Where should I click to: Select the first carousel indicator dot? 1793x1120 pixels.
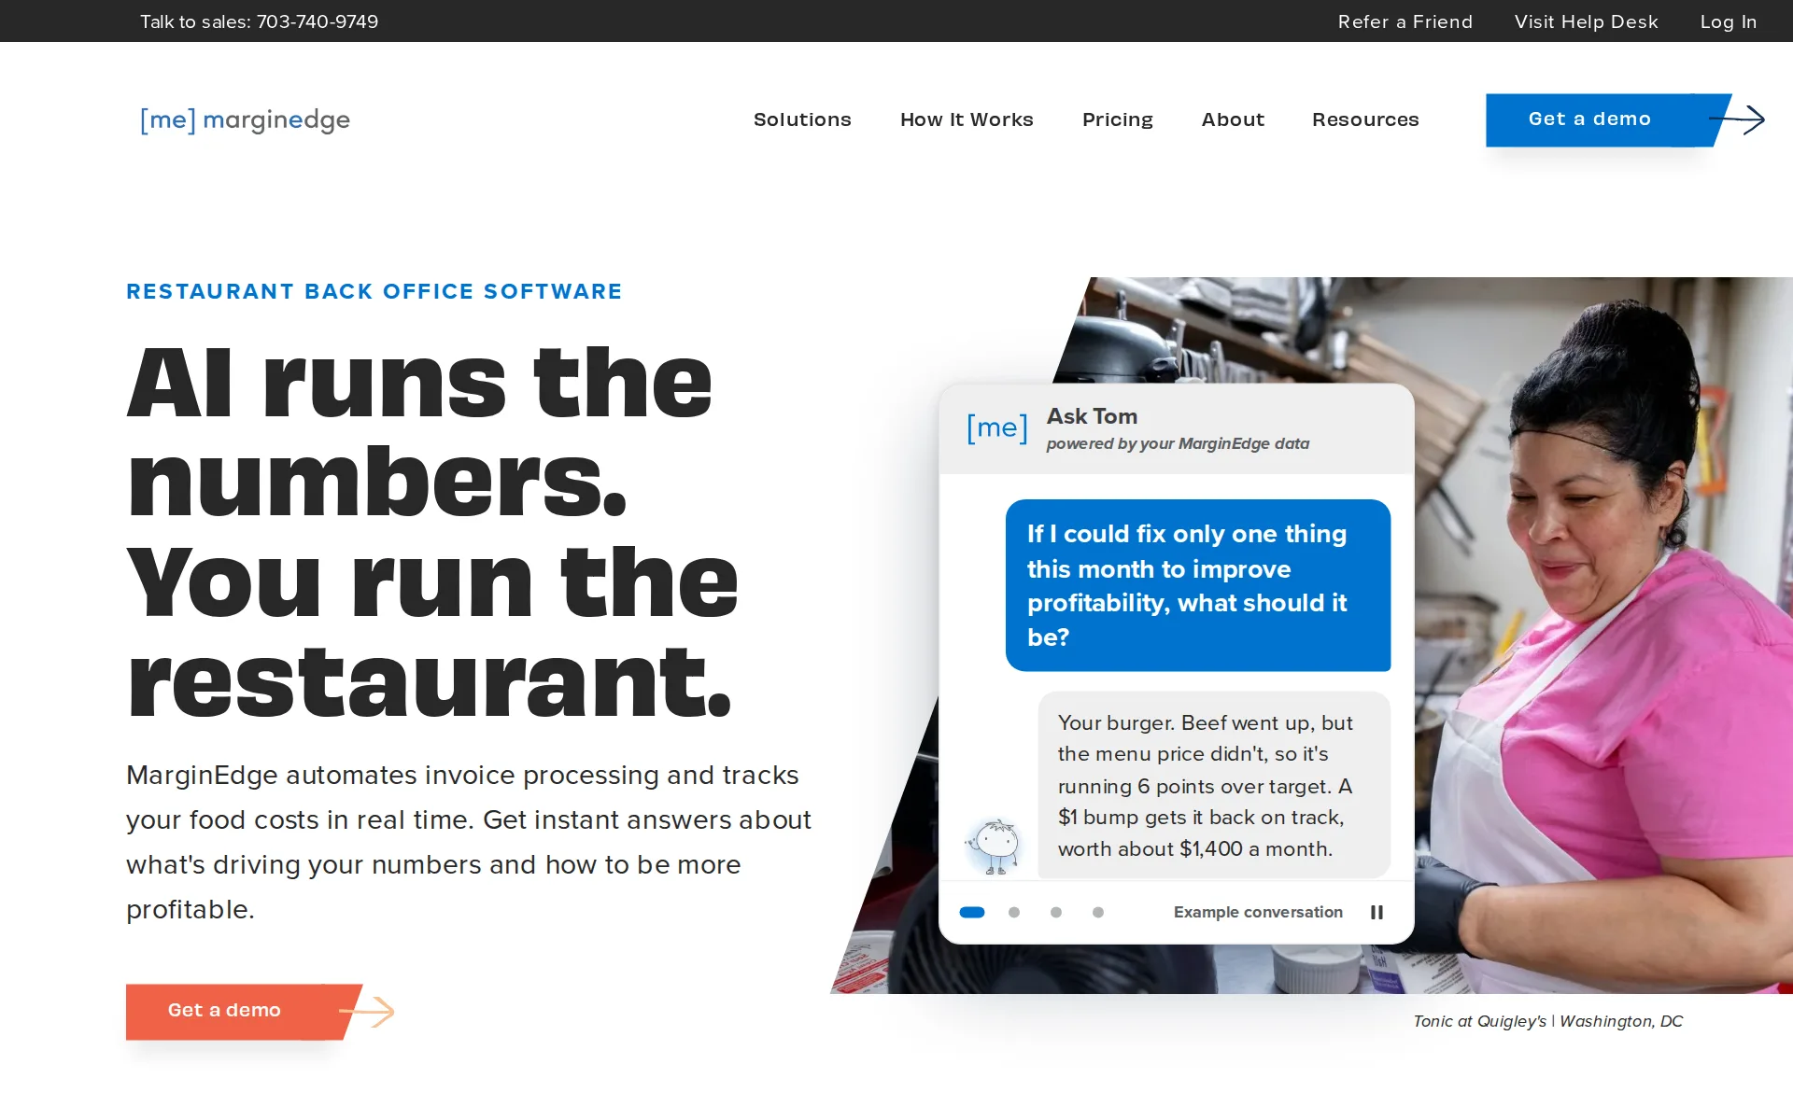(x=972, y=912)
